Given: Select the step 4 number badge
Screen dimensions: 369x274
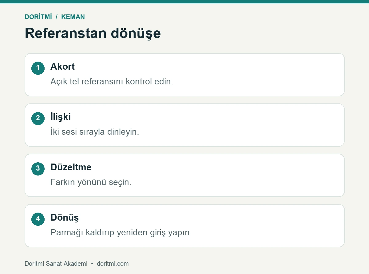Looking at the screenshot, I should click(x=38, y=219).
